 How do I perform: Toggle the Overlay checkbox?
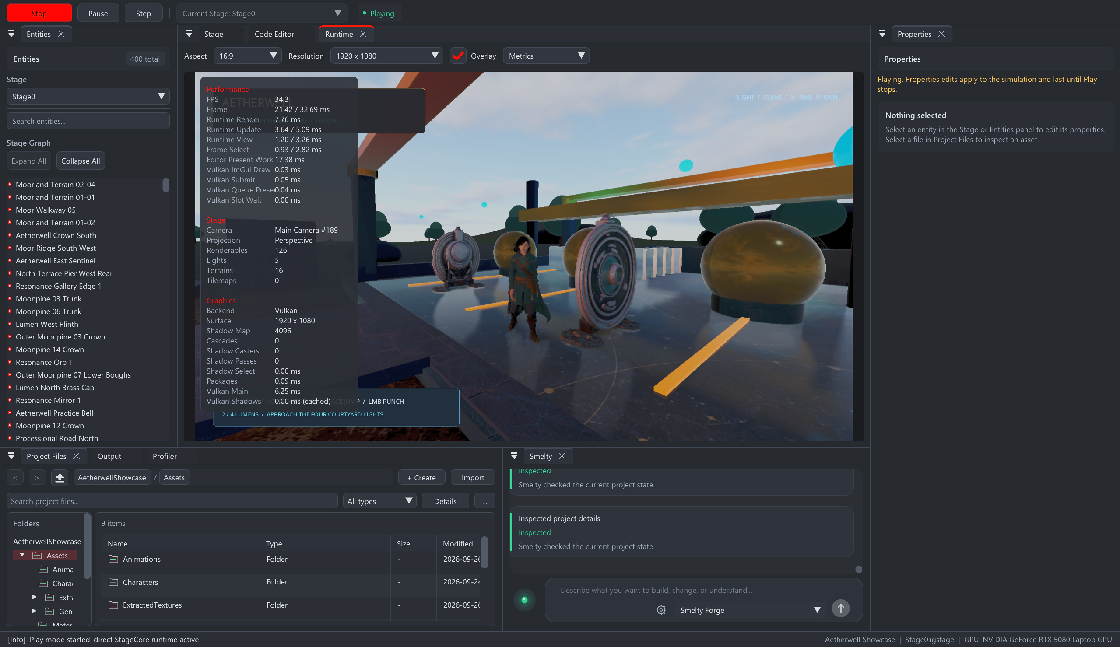[x=458, y=56]
